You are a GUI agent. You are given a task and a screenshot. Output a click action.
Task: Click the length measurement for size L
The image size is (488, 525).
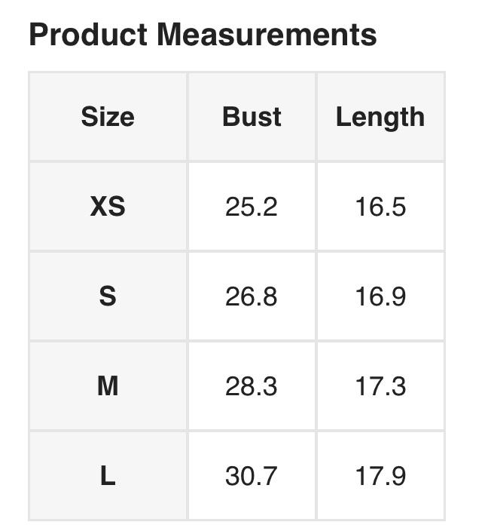click(x=380, y=476)
